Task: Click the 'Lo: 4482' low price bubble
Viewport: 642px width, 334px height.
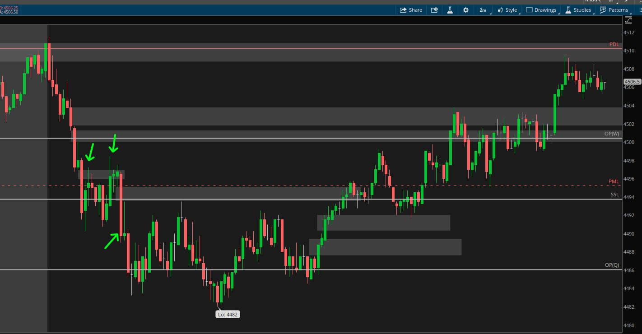Action: 228,314
